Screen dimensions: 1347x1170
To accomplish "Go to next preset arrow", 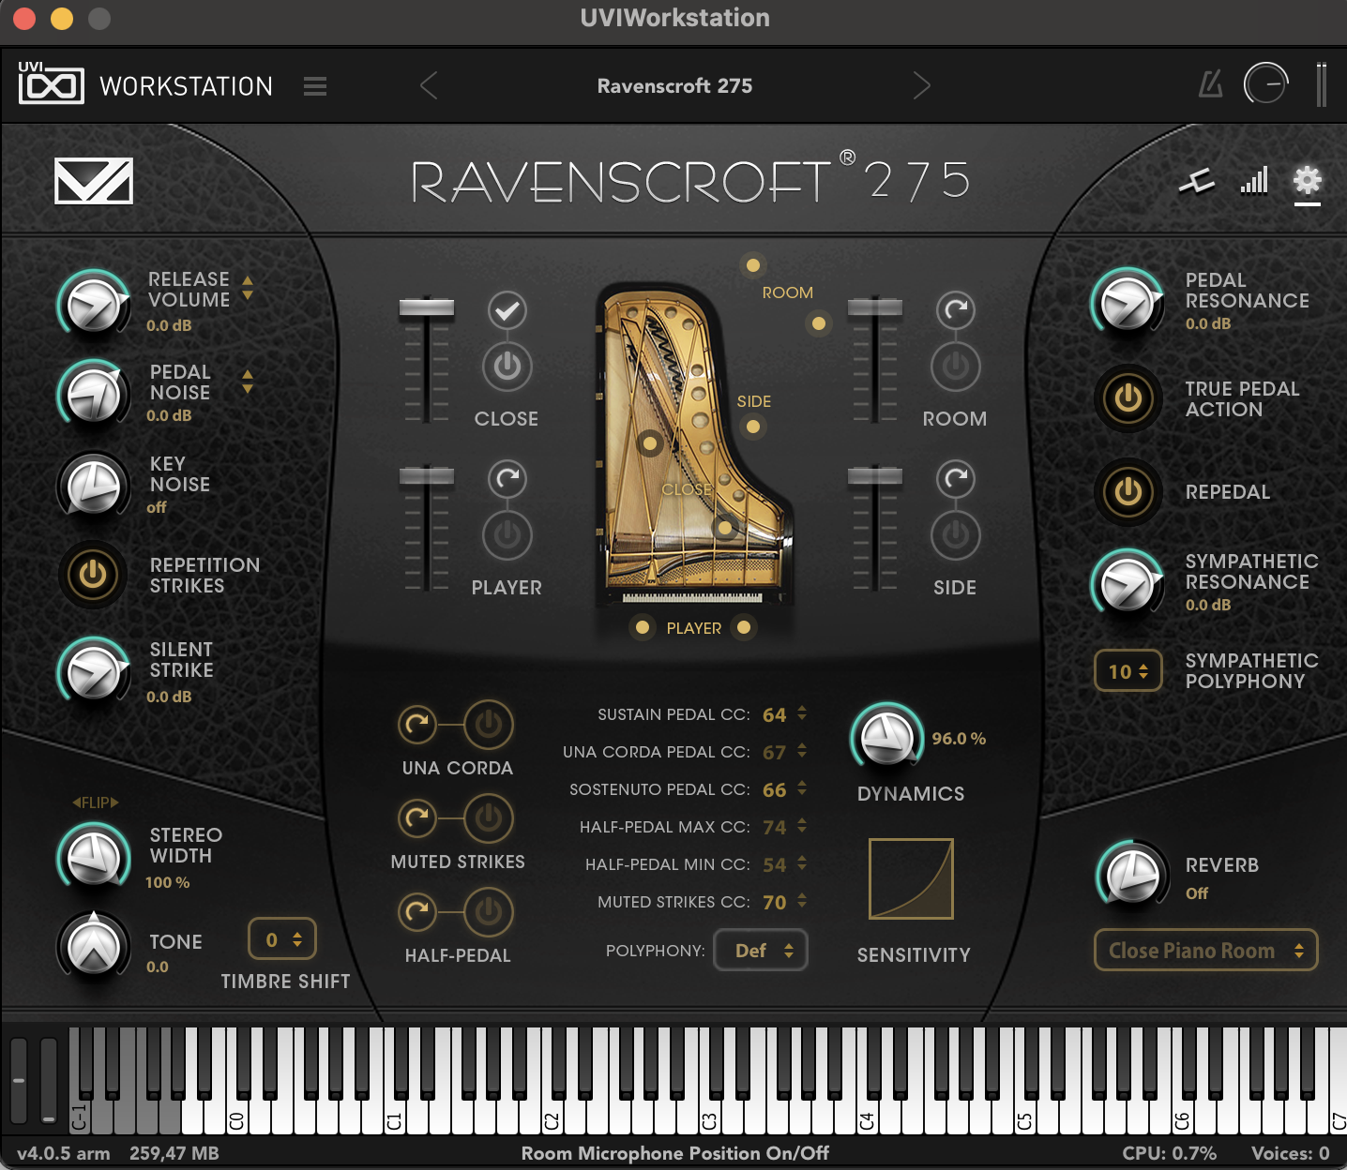I will pyautogui.click(x=922, y=86).
